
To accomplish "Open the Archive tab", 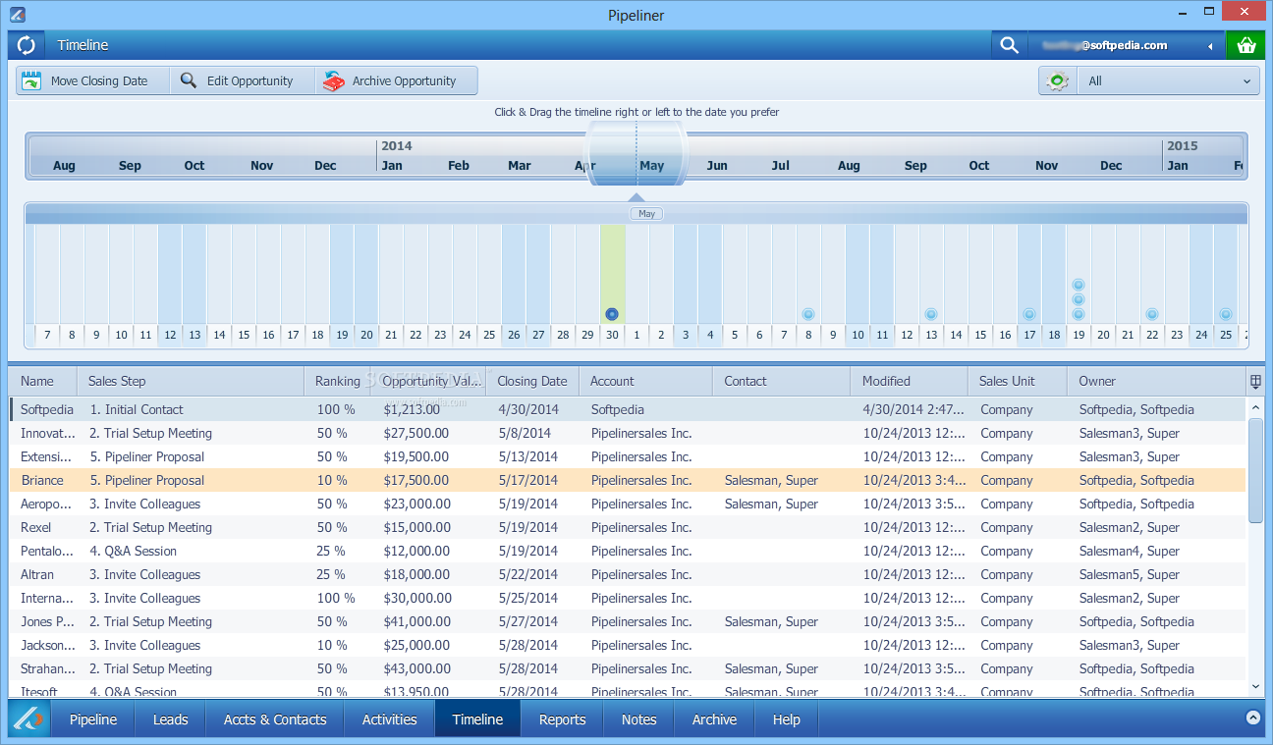I will (x=714, y=719).
